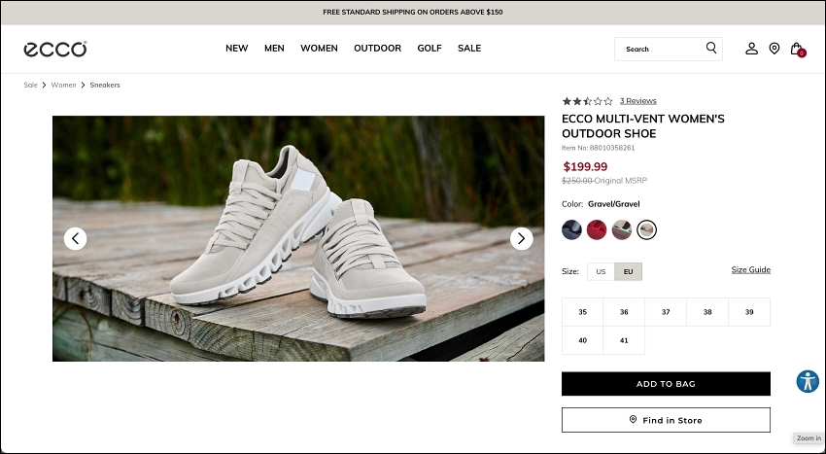Switch size system to EU

[628, 271]
